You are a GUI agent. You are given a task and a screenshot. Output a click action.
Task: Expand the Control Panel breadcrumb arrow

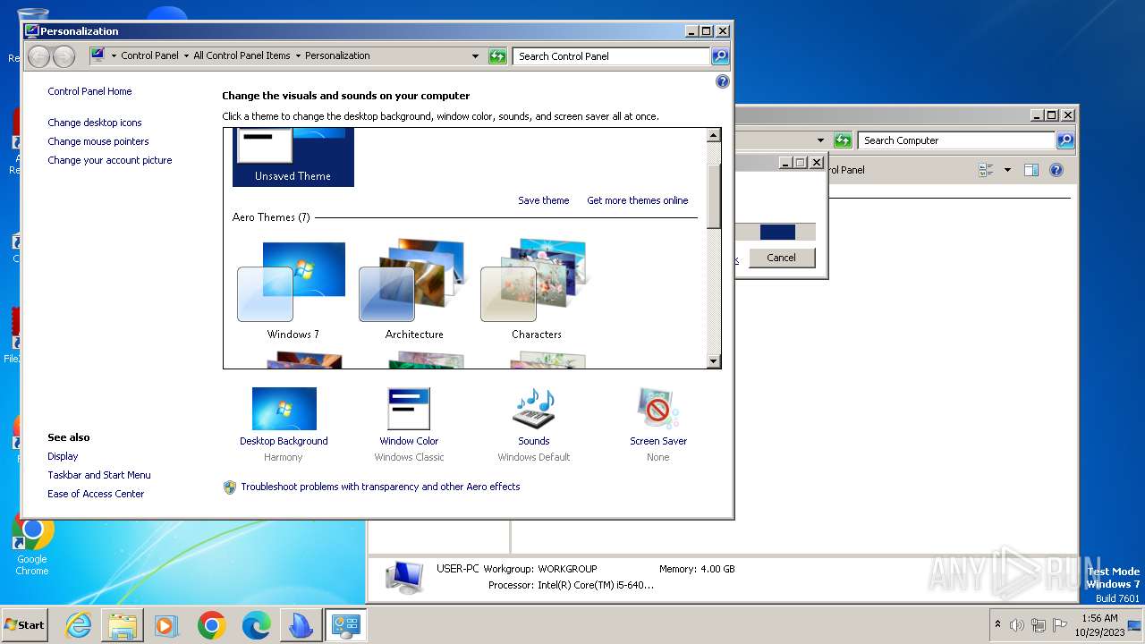[186, 55]
